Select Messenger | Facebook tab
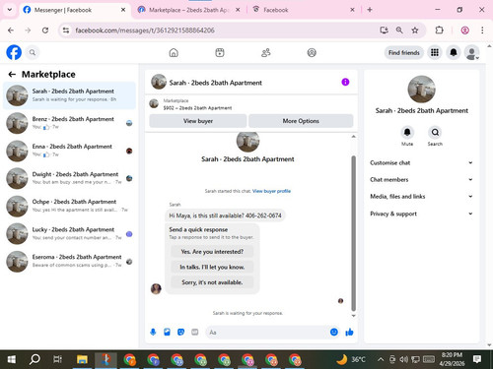This screenshot has width=493, height=369. click(75, 10)
